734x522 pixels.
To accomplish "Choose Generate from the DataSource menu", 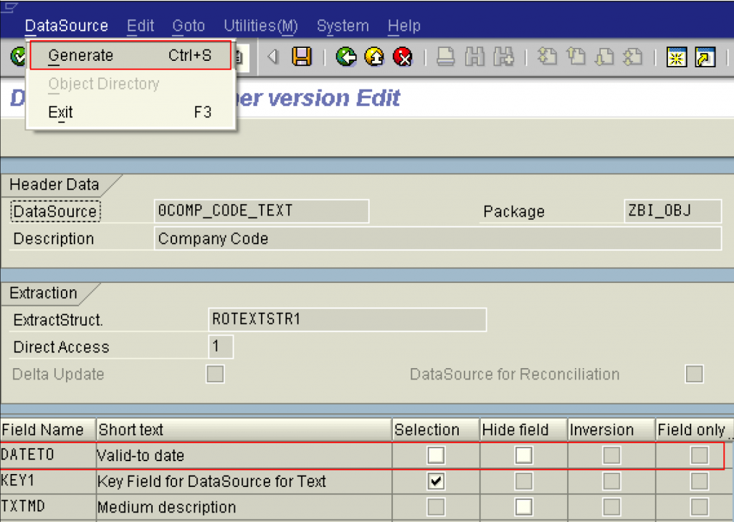I will click(130, 55).
